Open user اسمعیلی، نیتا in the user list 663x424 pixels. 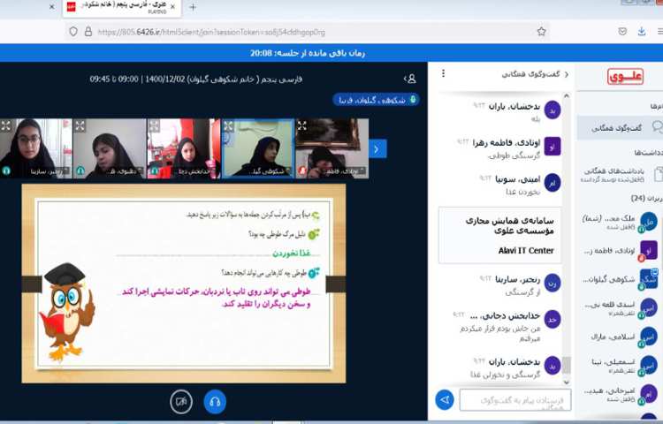coord(620,365)
